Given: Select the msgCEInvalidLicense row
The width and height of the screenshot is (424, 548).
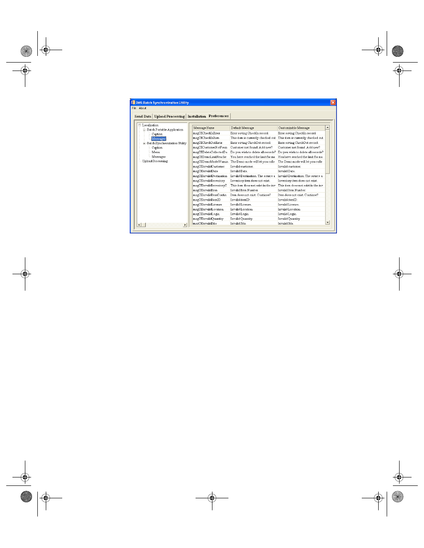Looking at the screenshot, I should click(259, 205).
